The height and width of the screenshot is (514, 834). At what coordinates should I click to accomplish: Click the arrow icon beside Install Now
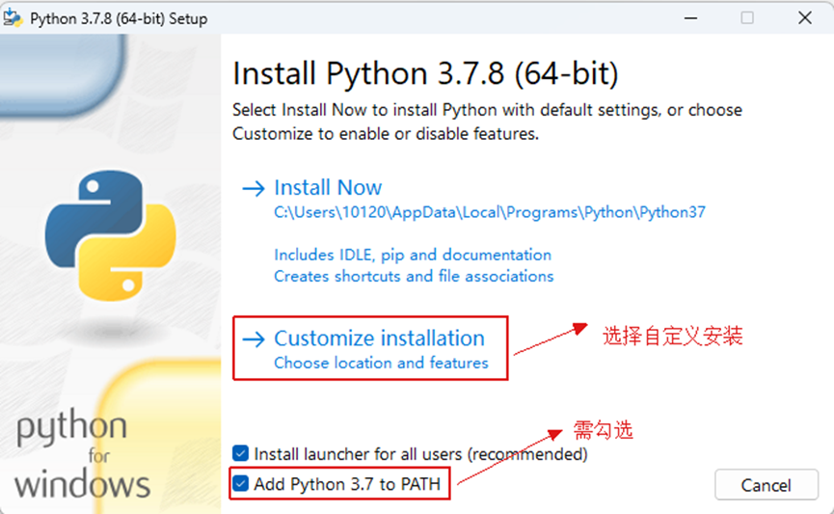(254, 188)
